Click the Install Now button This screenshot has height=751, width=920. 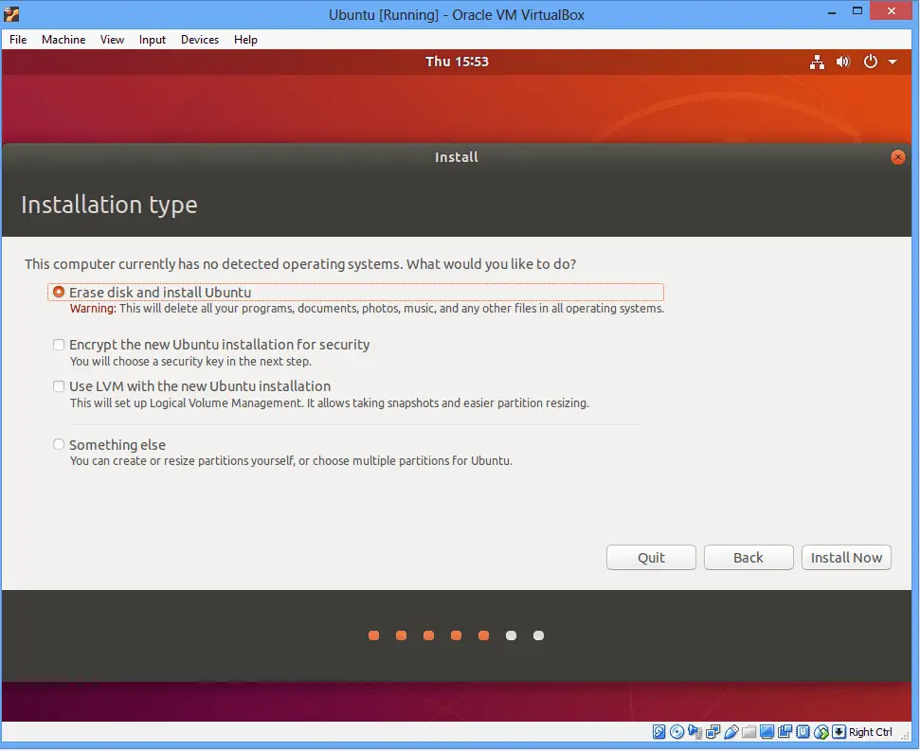coord(846,558)
